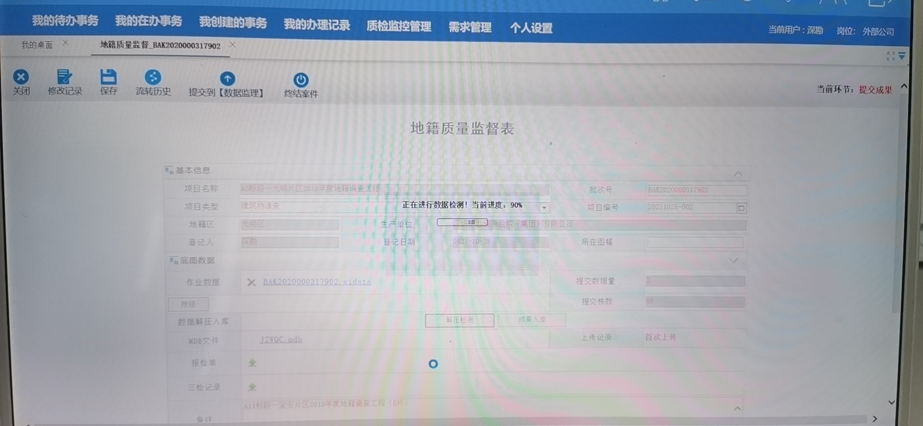Open the 项目类型 dropdown arrow
Image resolution: width=923 pixels, height=426 pixels.
pyautogui.click(x=544, y=208)
